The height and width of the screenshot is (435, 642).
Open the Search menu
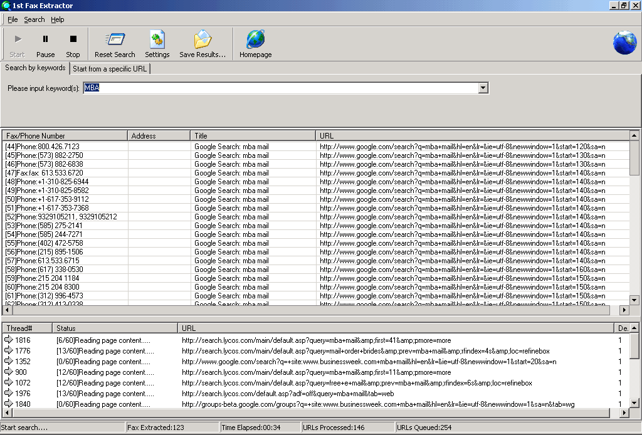pyautogui.click(x=34, y=19)
